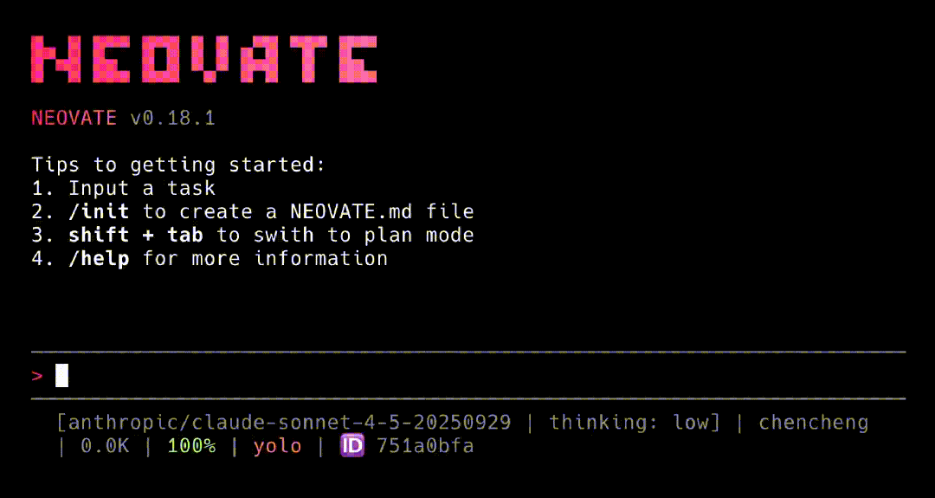Click the chencheng label in the status line
Image resolution: width=935 pixels, height=498 pixels.
click(813, 423)
